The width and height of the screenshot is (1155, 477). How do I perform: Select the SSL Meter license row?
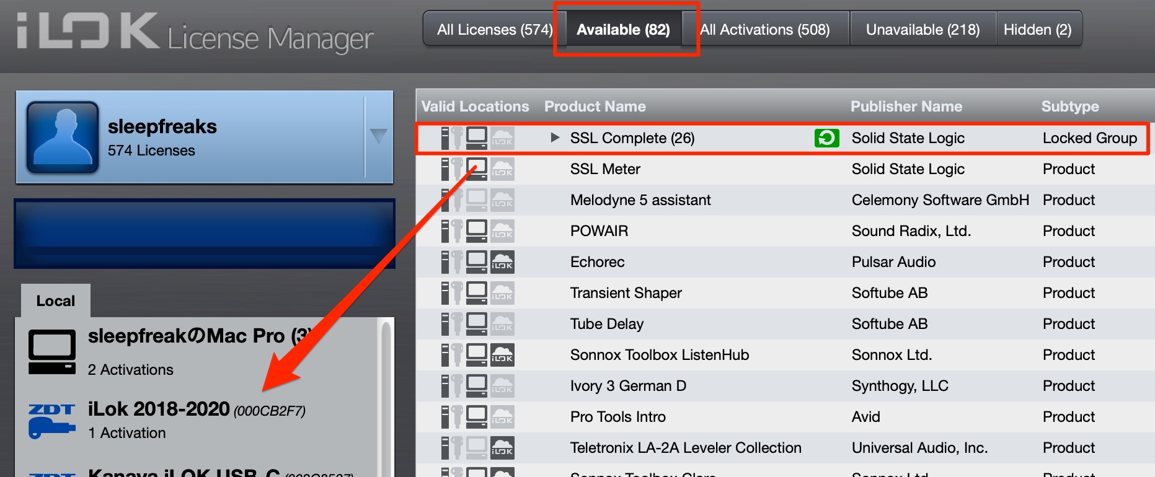coord(785,169)
